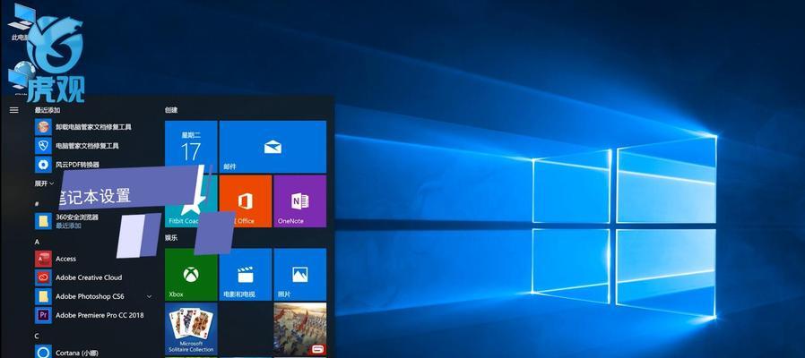Open the Xbox tile
The height and width of the screenshot is (358, 805).
coord(191,275)
